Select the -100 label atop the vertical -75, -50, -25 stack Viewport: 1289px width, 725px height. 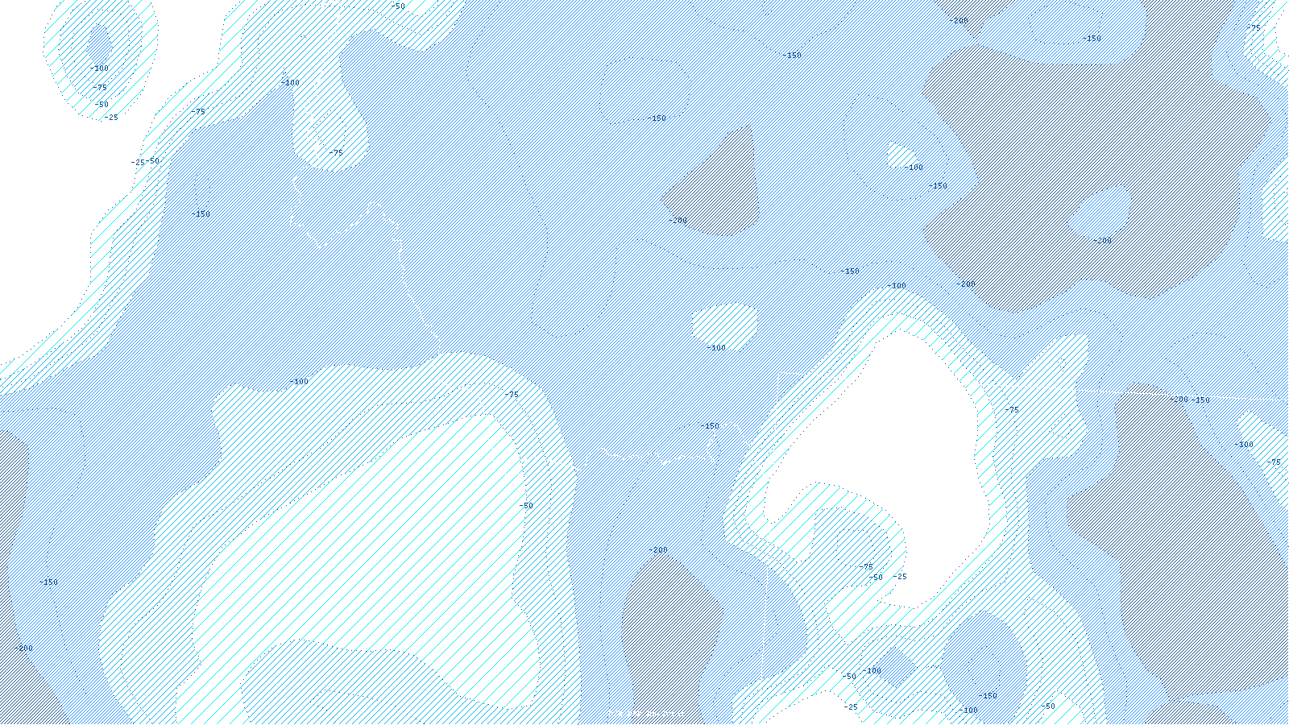pos(98,68)
